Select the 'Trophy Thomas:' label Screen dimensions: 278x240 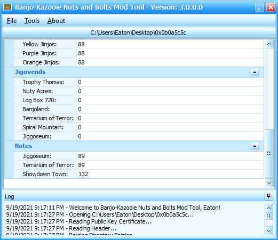click(43, 82)
